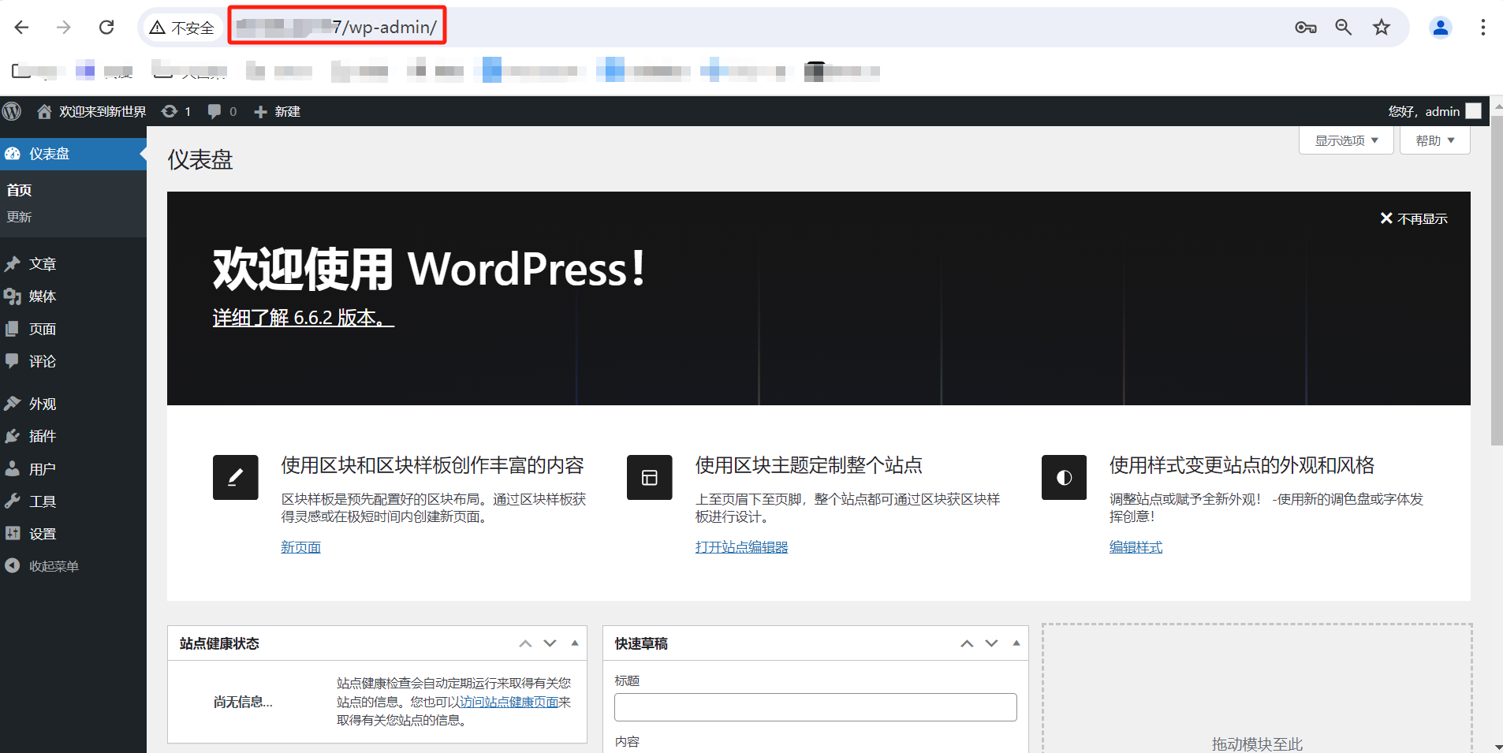Open the 详细了解 6.6.2 版本 link
This screenshot has width=1503, height=753.
point(303,318)
